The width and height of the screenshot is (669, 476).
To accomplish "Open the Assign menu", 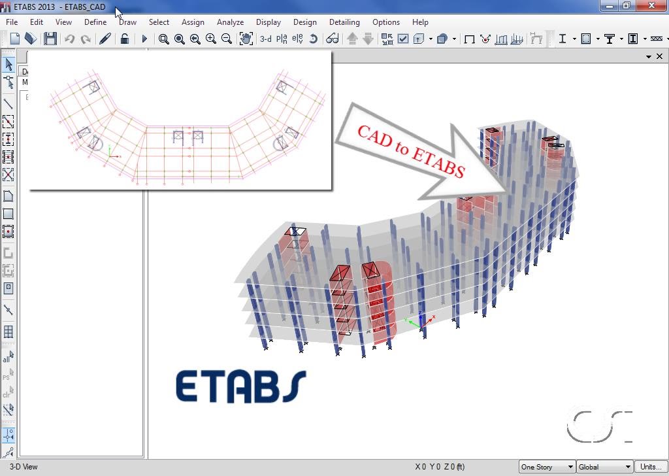I will [x=193, y=22].
